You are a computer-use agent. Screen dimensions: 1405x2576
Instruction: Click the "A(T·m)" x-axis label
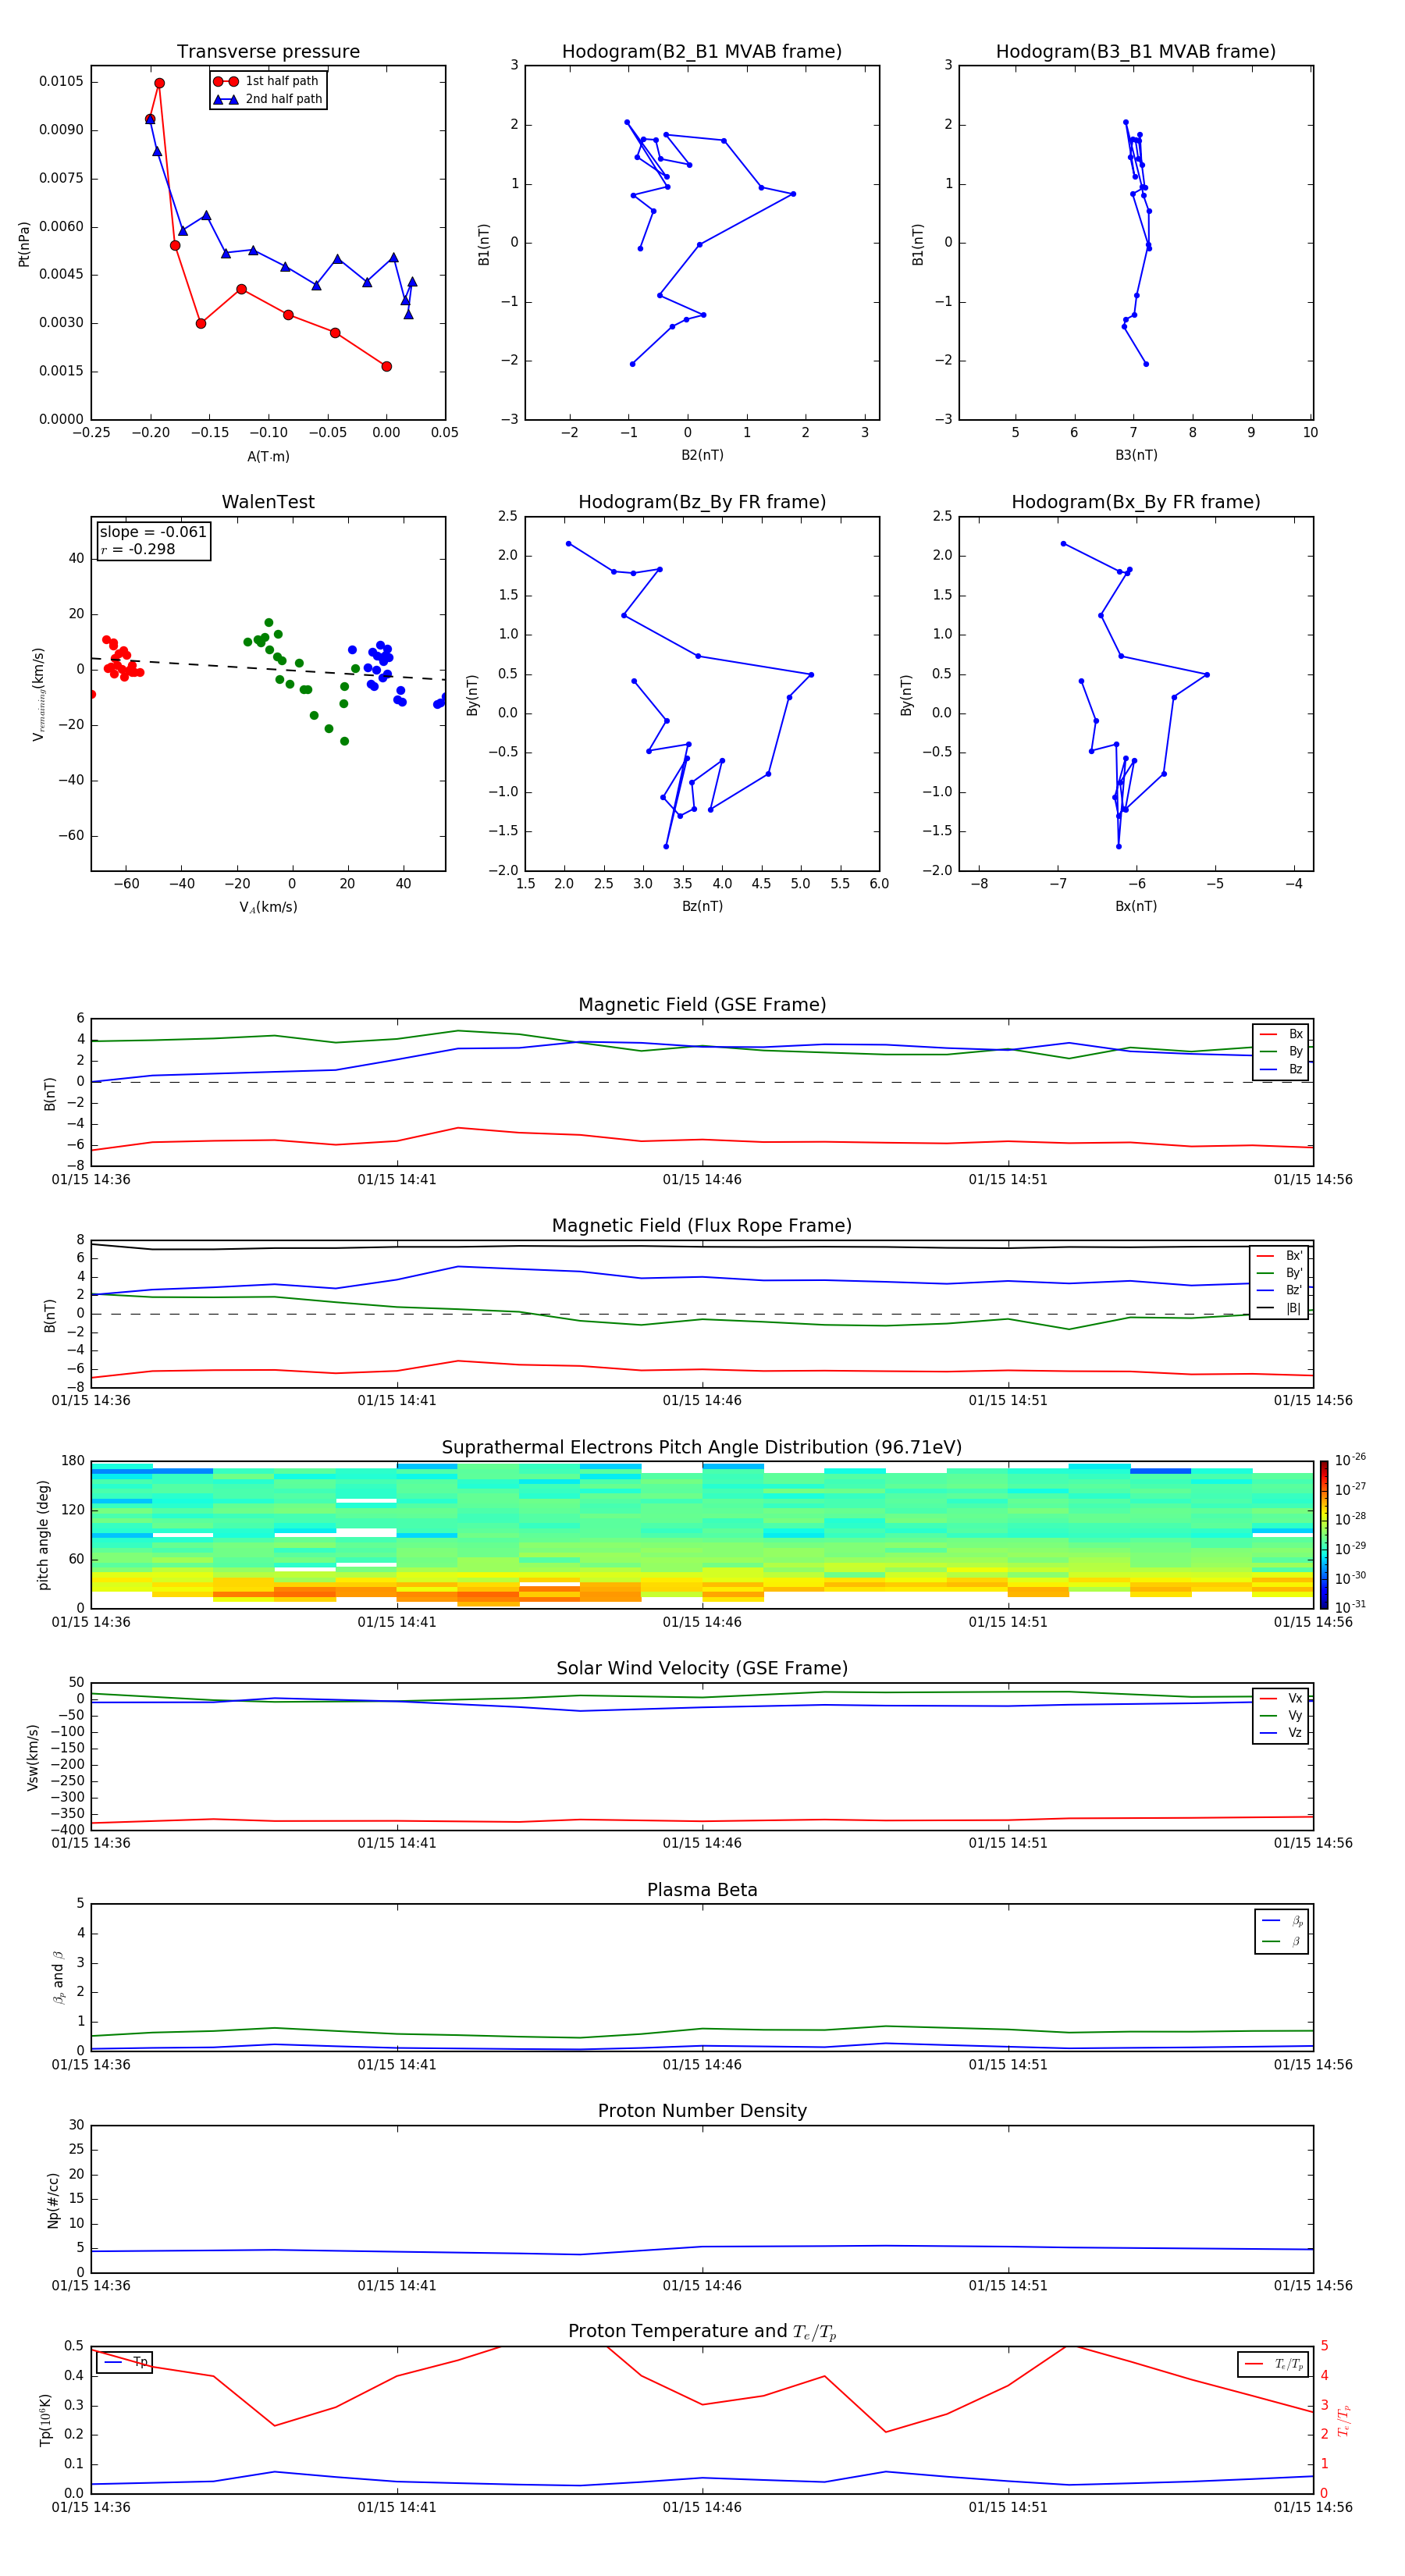(x=268, y=456)
